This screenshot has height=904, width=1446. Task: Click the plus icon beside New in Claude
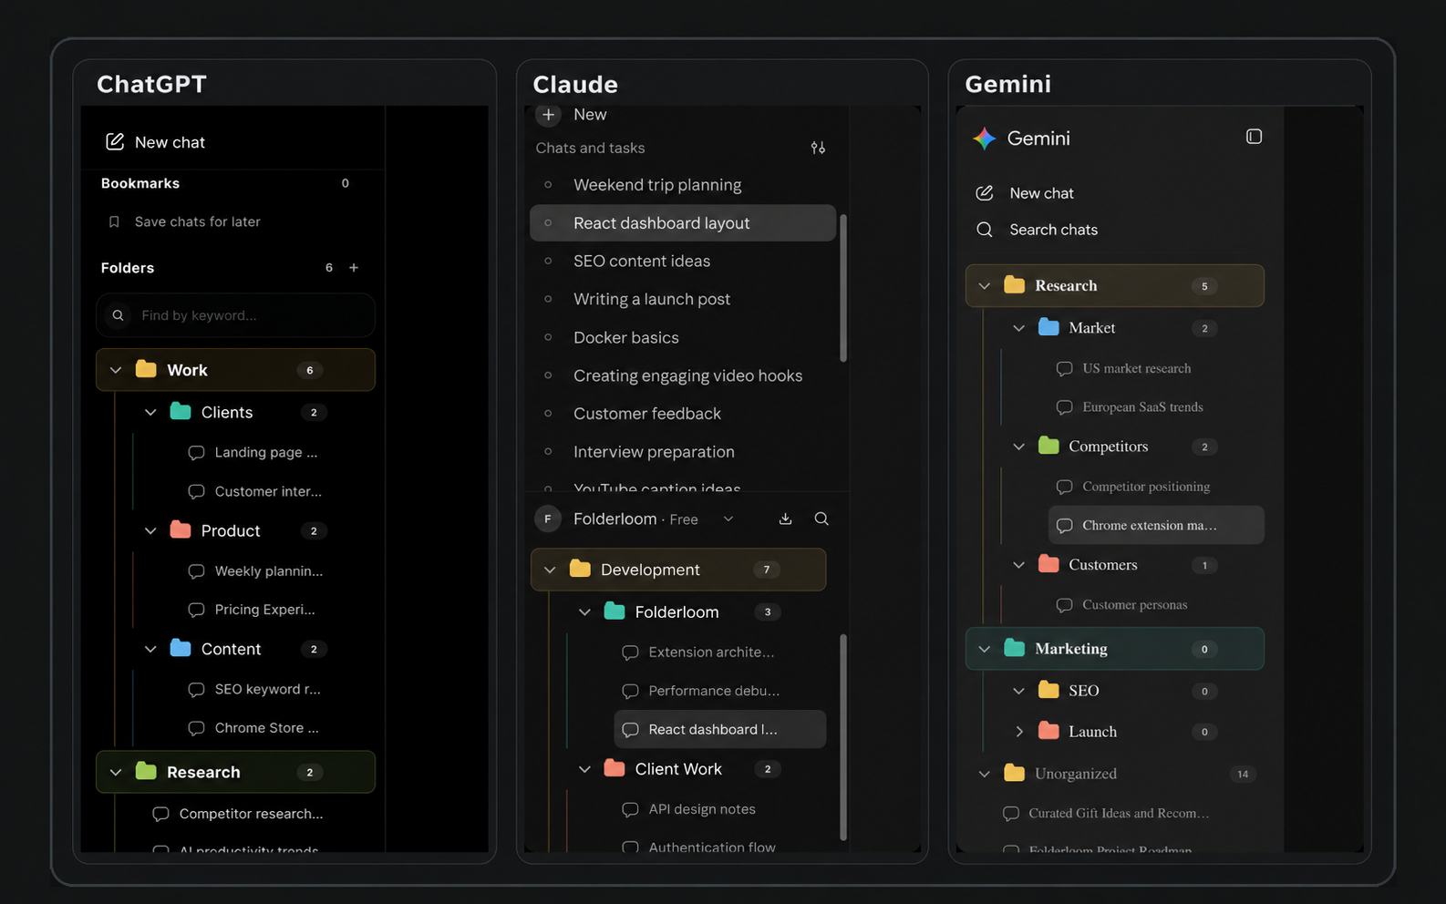click(x=548, y=115)
